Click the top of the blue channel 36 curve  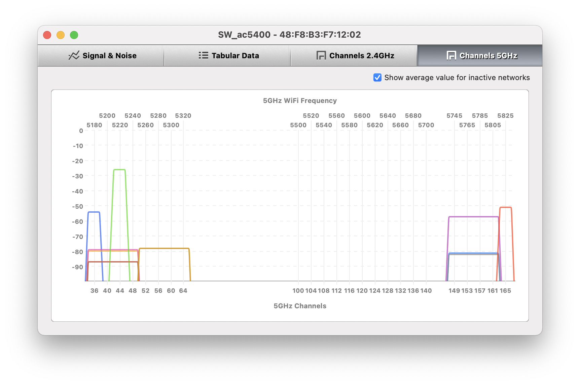click(94, 212)
